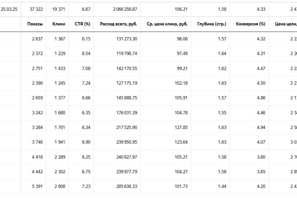Sort by Глубина (стр.) column header
Viewport: 297px width, 198px height.
[x=212, y=24]
